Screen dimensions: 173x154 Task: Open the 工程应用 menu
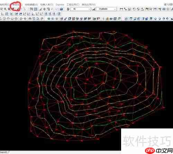coord(73,4)
